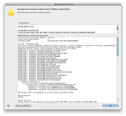Click the 0x291ca858 backtrace row

click(x=40, y=71)
